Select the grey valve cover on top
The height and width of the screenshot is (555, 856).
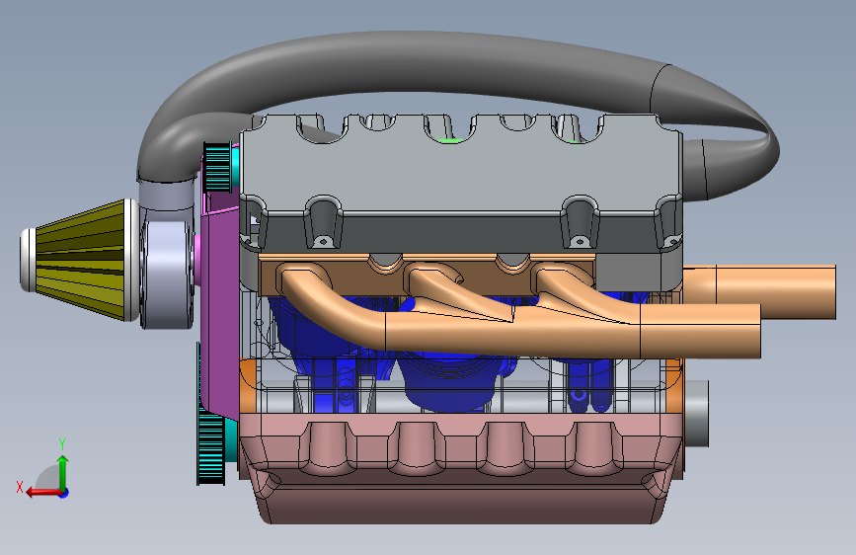point(461,175)
